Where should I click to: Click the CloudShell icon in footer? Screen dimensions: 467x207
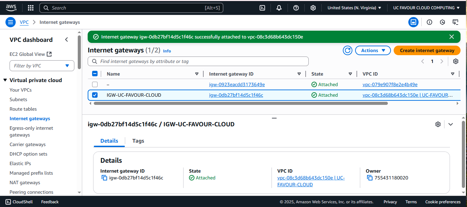coord(8,202)
